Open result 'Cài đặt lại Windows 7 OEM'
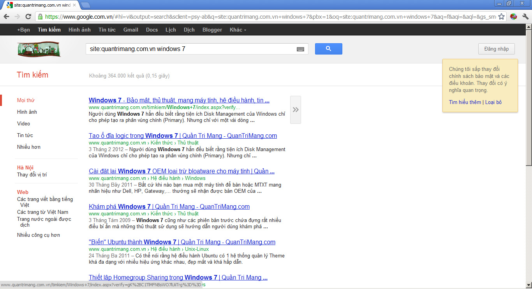 point(181,171)
